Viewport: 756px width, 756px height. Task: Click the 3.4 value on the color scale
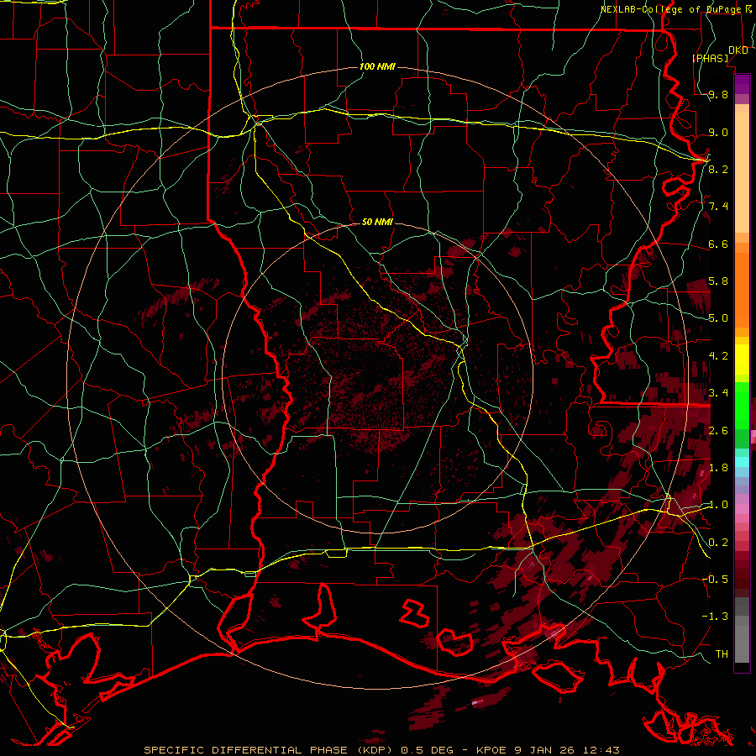point(718,393)
